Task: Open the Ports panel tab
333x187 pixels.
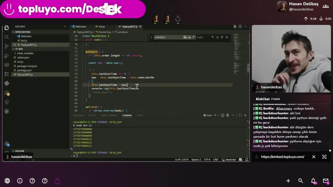Action: [140, 115]
